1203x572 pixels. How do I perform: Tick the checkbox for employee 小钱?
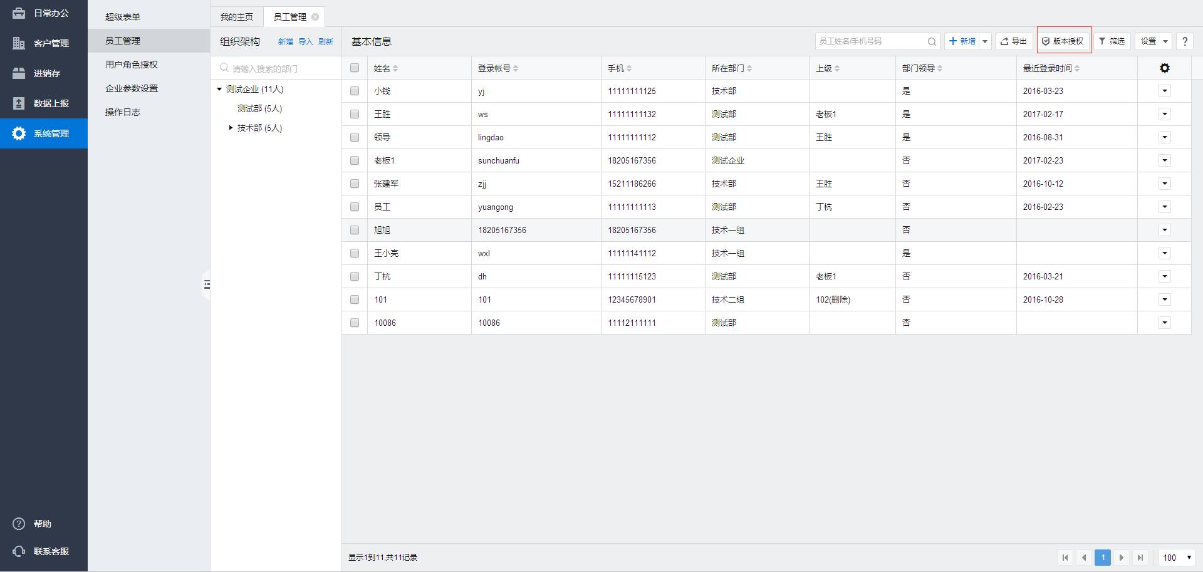(x=355, y=91)
